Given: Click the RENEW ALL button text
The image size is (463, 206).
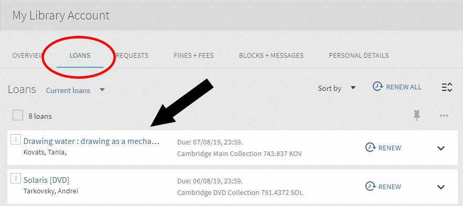Looking at the screenshot, I should pos(404,87).
